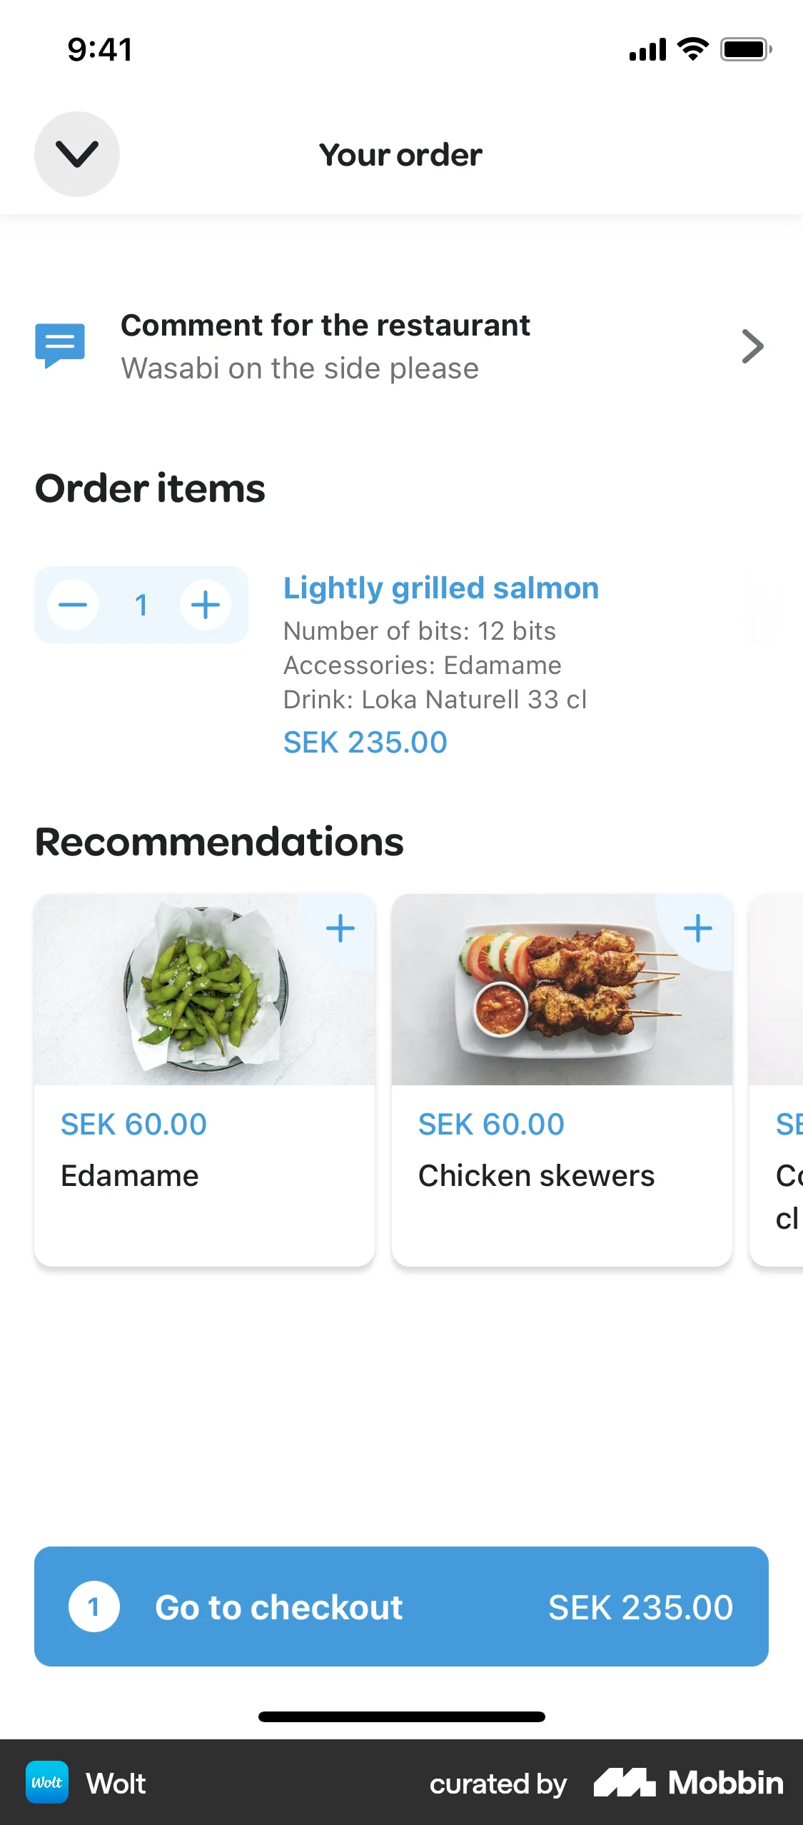Add Edamame recommendation with plus icon
This screenshot has width=803, height=1825.
pos(340,929)
